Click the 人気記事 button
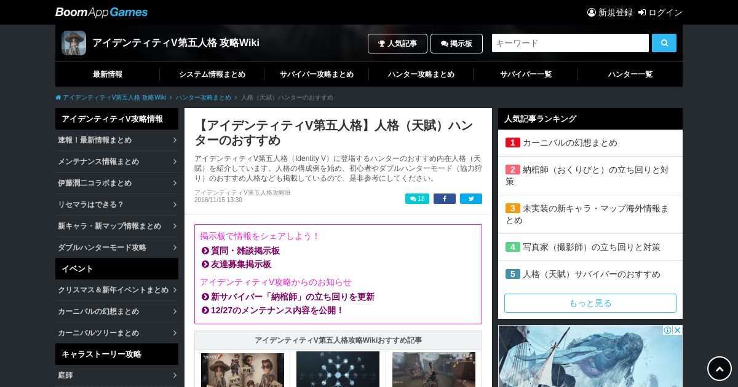Image resolution: width=738 pixels, height=387 pixels. (x=397, y=44)
